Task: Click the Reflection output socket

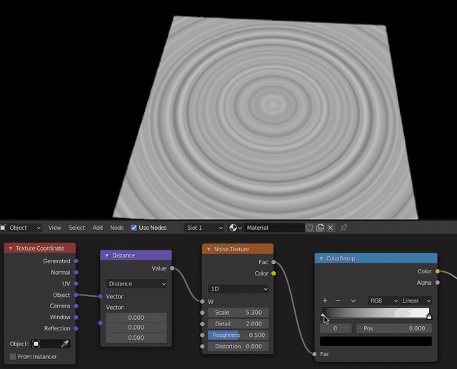Action: [x=76, y=328]
